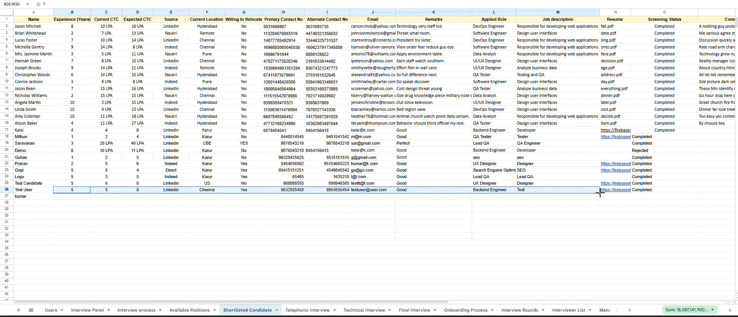The width and height of the screenshot is (738, 317).
Task: Switch to the Technical Interview sheet
Action: pos(364,310)
